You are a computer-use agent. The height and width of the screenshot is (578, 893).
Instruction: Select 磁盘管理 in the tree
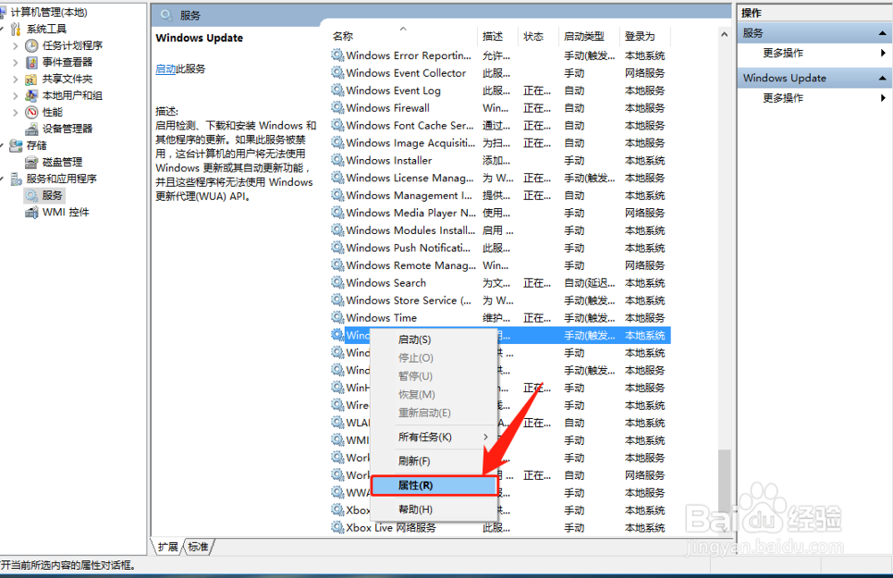[63, 163]
